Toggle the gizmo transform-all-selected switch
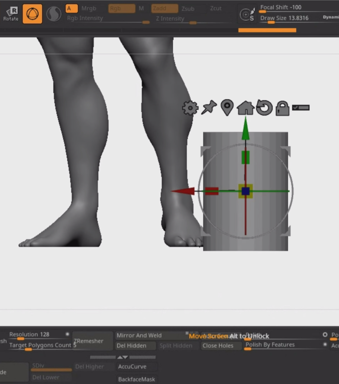339x384 pixels. (301, 108)
